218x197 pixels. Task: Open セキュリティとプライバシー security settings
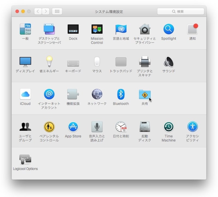(x=144, y=29)
